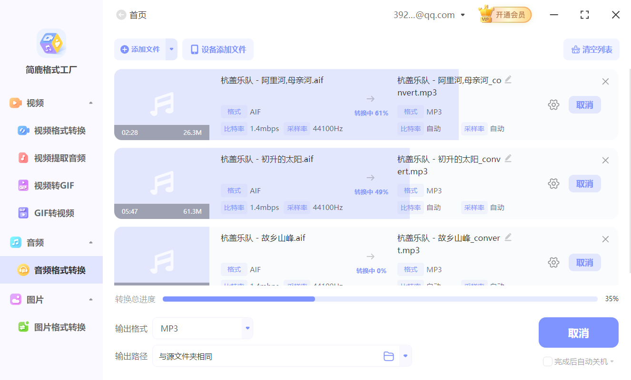This screenshot has height=380, width=631.
Task: Edit output filename of 初升的太阳 file
Action: 508,159
